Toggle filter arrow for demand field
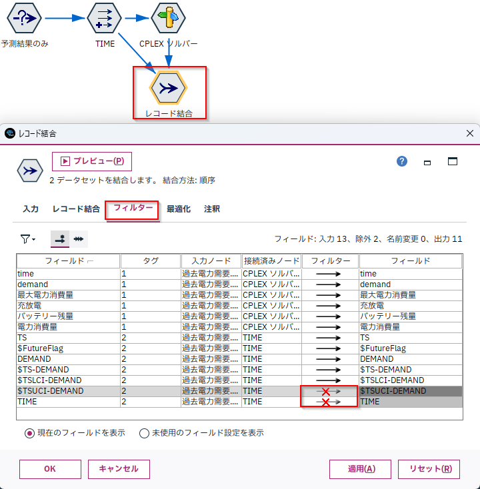Viewport: 480px width, 489px height. click(328, 284)
